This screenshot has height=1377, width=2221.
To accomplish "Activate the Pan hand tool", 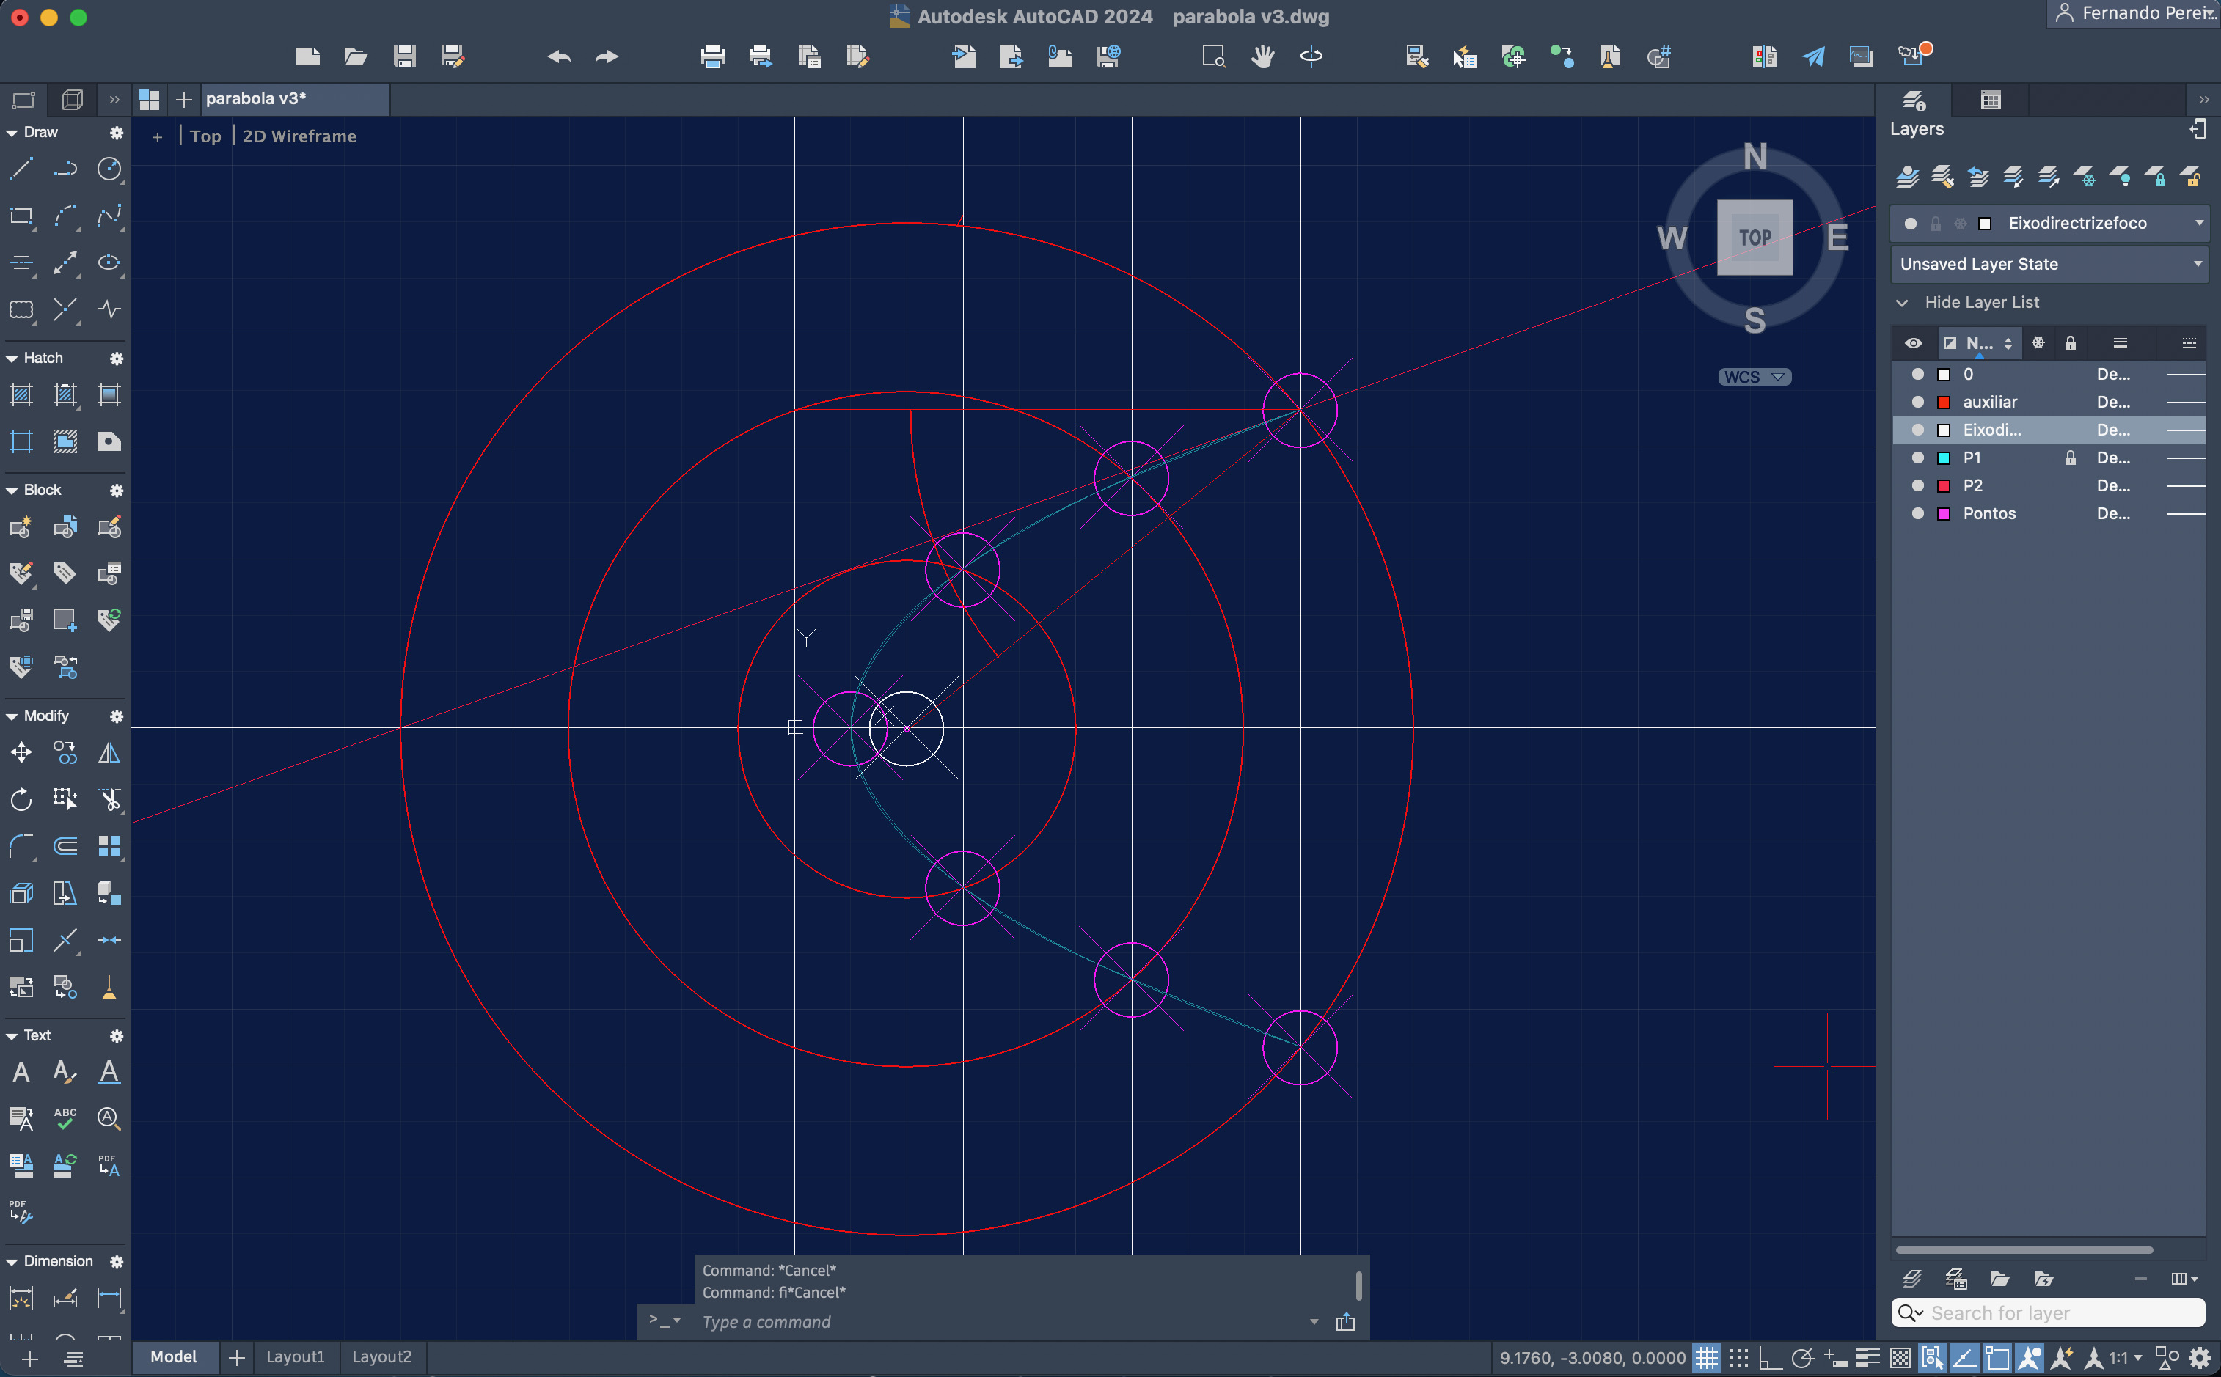I will coord(1262,56).
